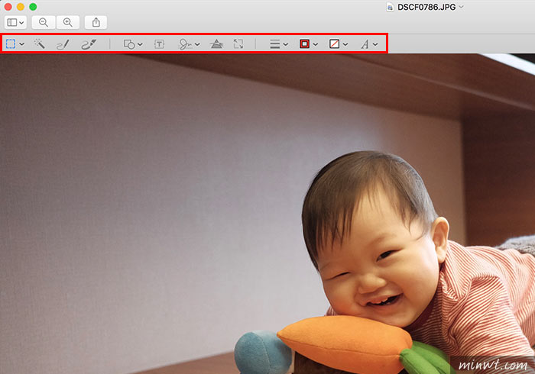
Task: Expand the Fill Color dropdown arrow
Action: [345, 44]
